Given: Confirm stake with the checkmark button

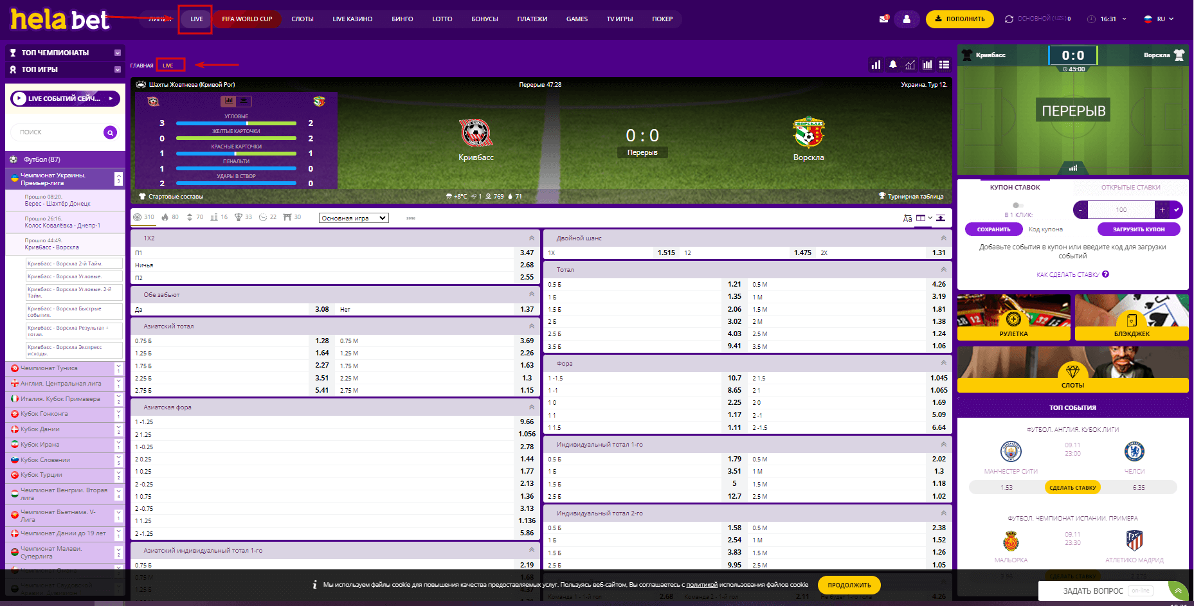Looking at the screenshot, I should click(x=1177, y=209).
